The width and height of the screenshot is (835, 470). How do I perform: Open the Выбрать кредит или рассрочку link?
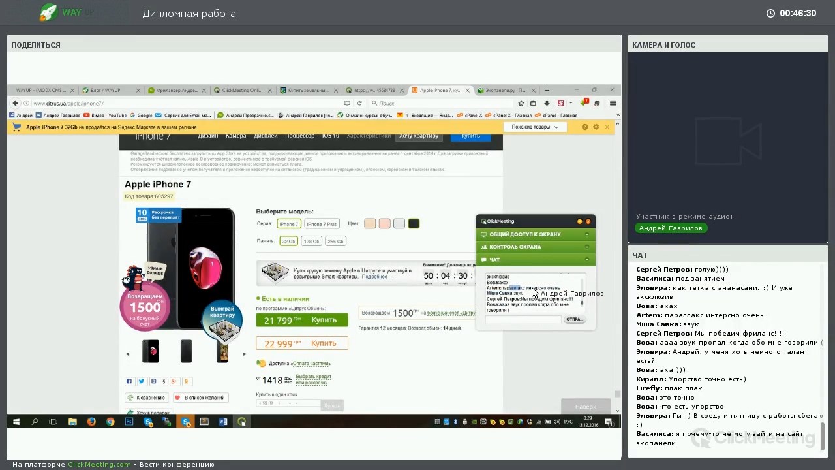tap(314, 379)
